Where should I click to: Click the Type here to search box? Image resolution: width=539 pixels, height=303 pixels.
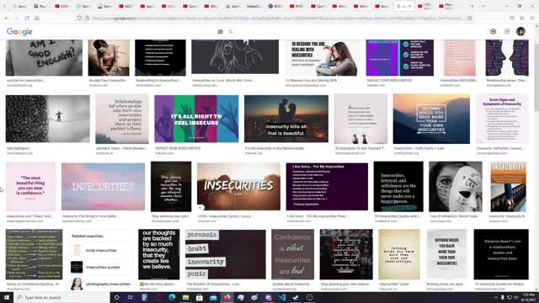[61, 297]
